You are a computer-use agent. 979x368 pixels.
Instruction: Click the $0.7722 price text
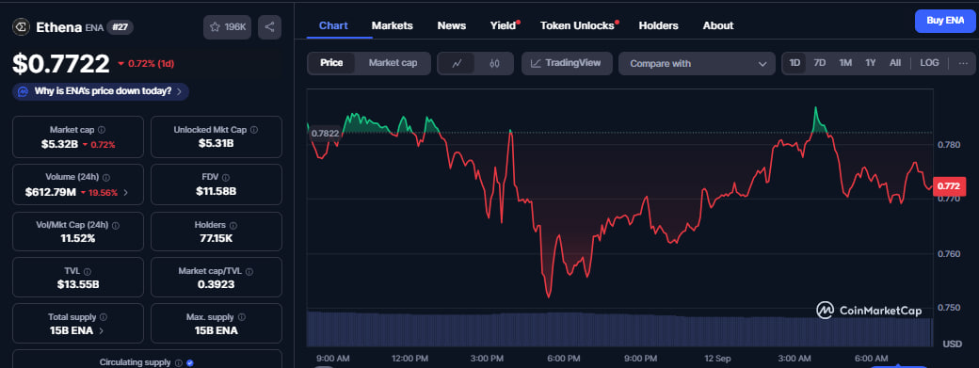[x=61, y=64]
